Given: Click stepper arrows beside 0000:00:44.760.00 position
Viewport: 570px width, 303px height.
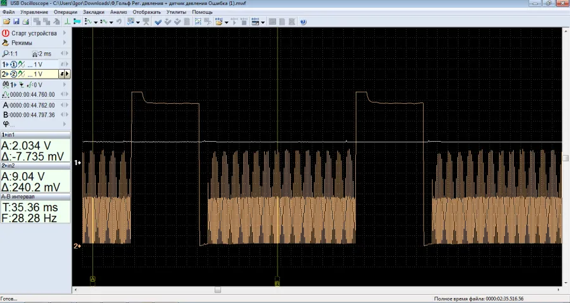Looking at the screenshot, I should coord(65,94).
